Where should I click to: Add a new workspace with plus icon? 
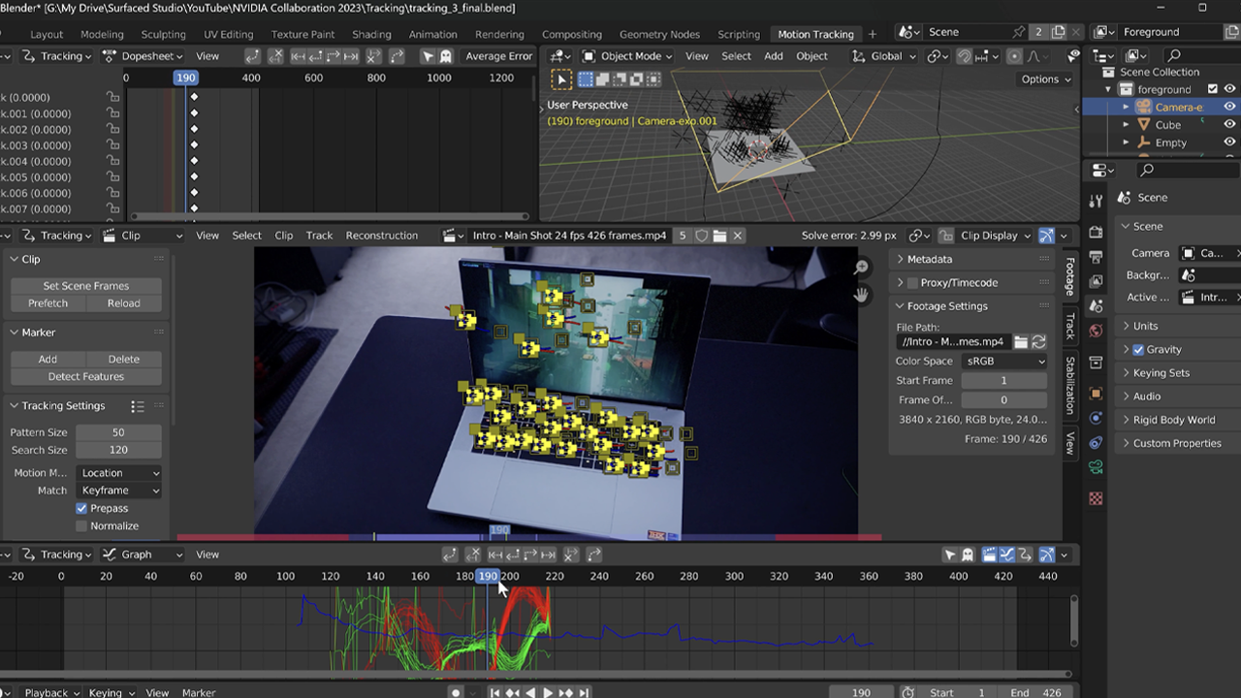(x=872, y=34)
